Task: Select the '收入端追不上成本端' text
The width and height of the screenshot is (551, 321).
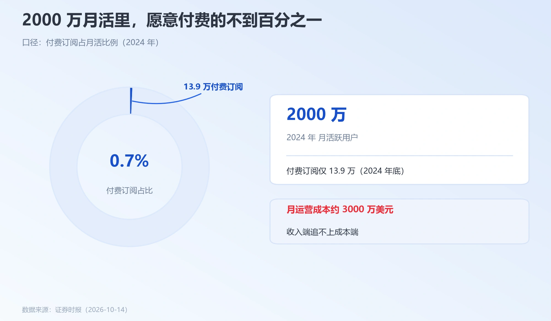Action: [x=322, y=232]
